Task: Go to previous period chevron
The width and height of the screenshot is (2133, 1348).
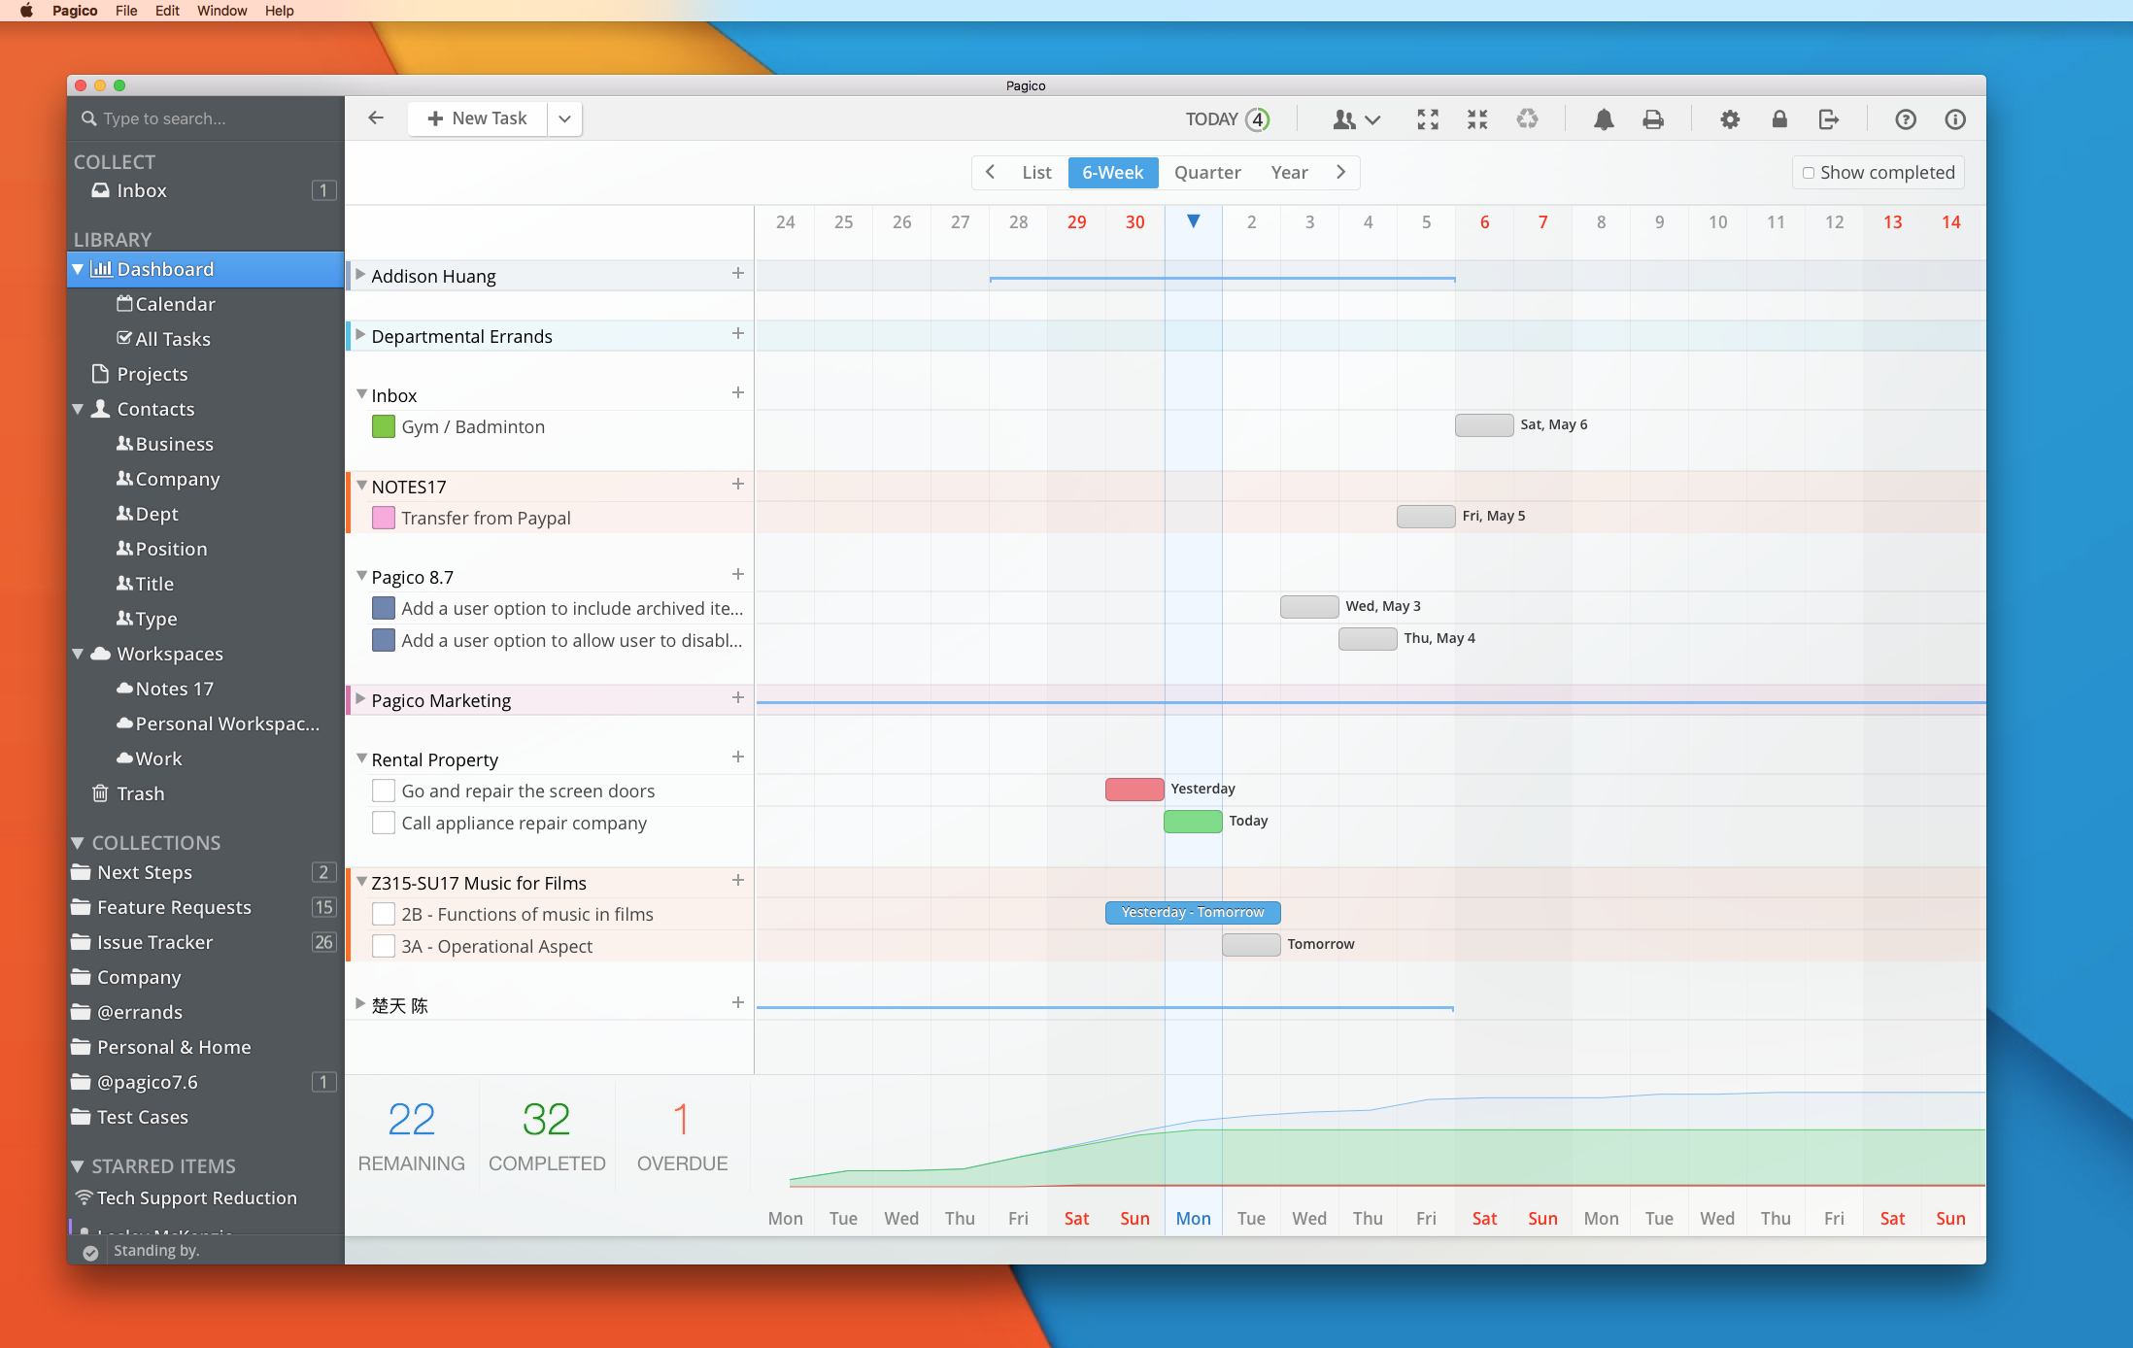Action: pos(990,172)
